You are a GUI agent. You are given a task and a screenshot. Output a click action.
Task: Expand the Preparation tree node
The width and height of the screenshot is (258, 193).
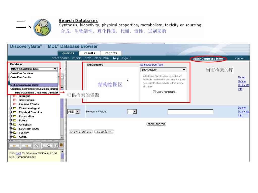11,116
